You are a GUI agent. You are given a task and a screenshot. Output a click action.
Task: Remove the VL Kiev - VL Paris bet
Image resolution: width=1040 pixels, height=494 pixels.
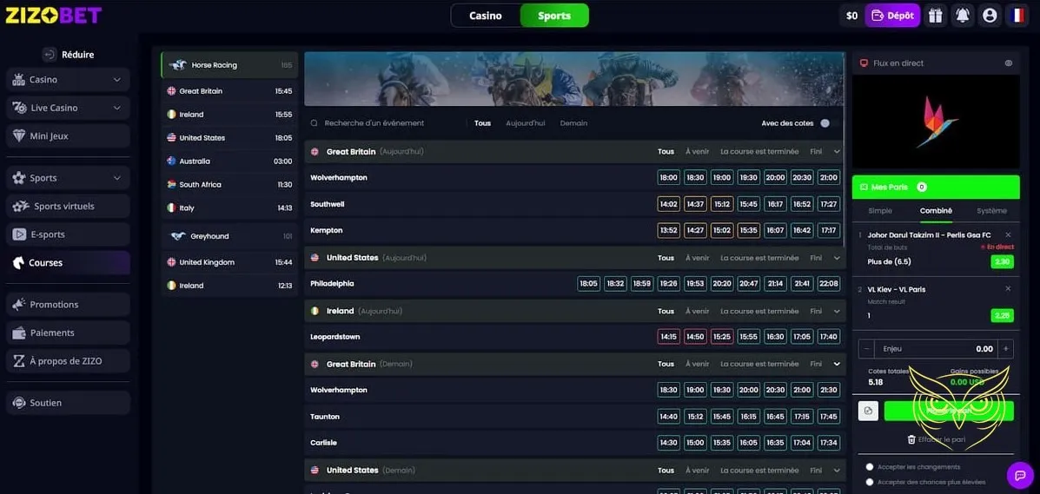1008,288
